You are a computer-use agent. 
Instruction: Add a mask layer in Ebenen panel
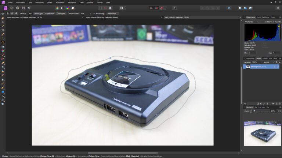tap(257, 104)
